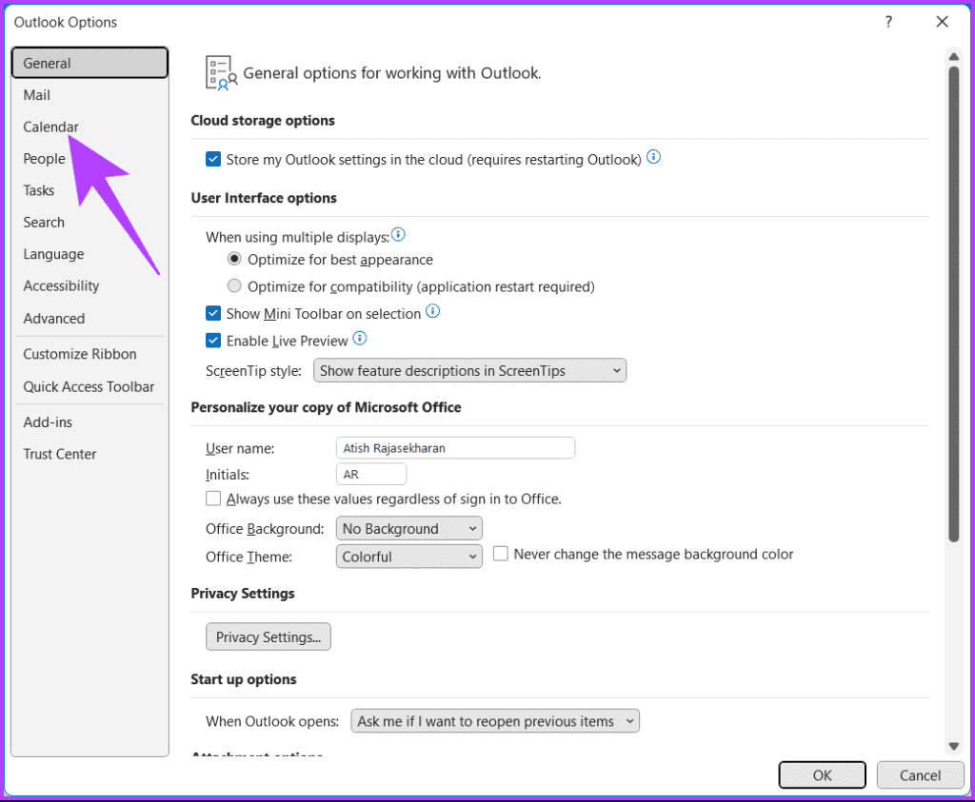Open Quick Access Toolbar settings
Screen dimensions: 975x802
90,386
